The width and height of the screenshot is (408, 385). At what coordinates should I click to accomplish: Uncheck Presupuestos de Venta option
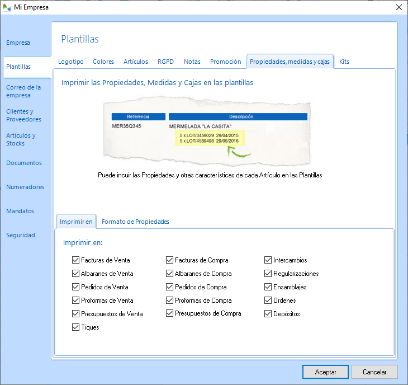coord(75,314)
